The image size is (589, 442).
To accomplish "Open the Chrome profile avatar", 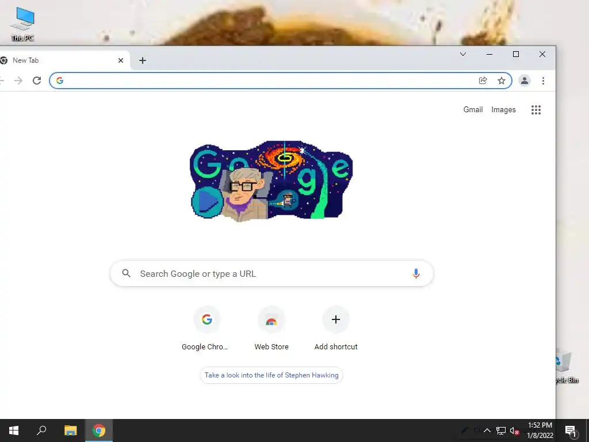I will (x=525, y=81).
